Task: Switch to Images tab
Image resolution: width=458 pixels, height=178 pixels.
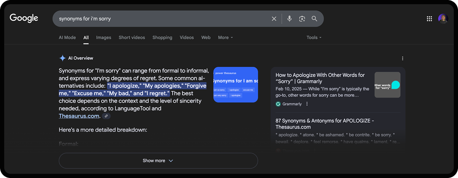Action: pyautogui.click(x=104, y=37)
